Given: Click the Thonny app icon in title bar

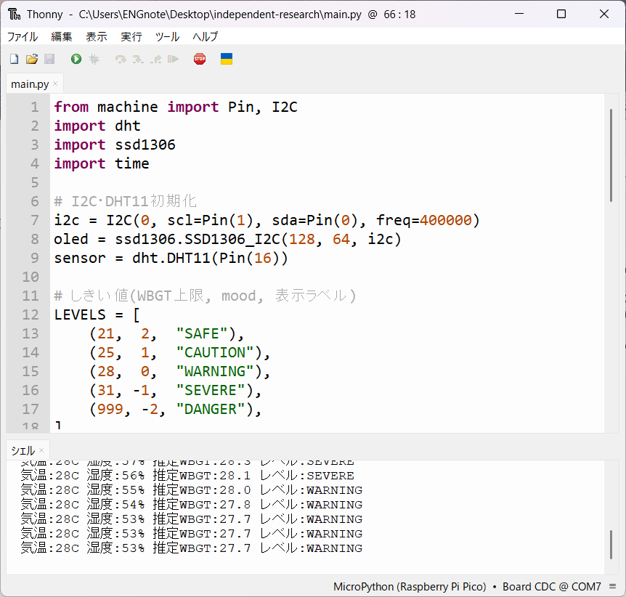Looking at the screenshot, I should [15, 15].
